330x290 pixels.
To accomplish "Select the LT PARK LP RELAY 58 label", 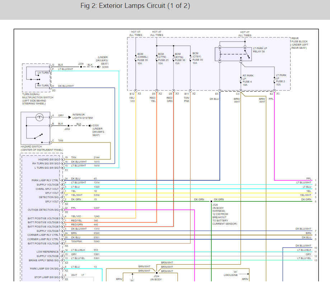I will tap(260, 50).
